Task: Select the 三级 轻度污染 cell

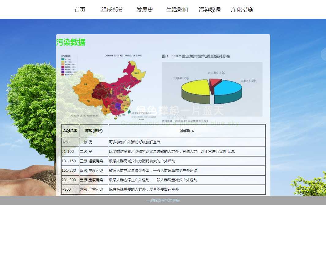Action: point(94,161)
